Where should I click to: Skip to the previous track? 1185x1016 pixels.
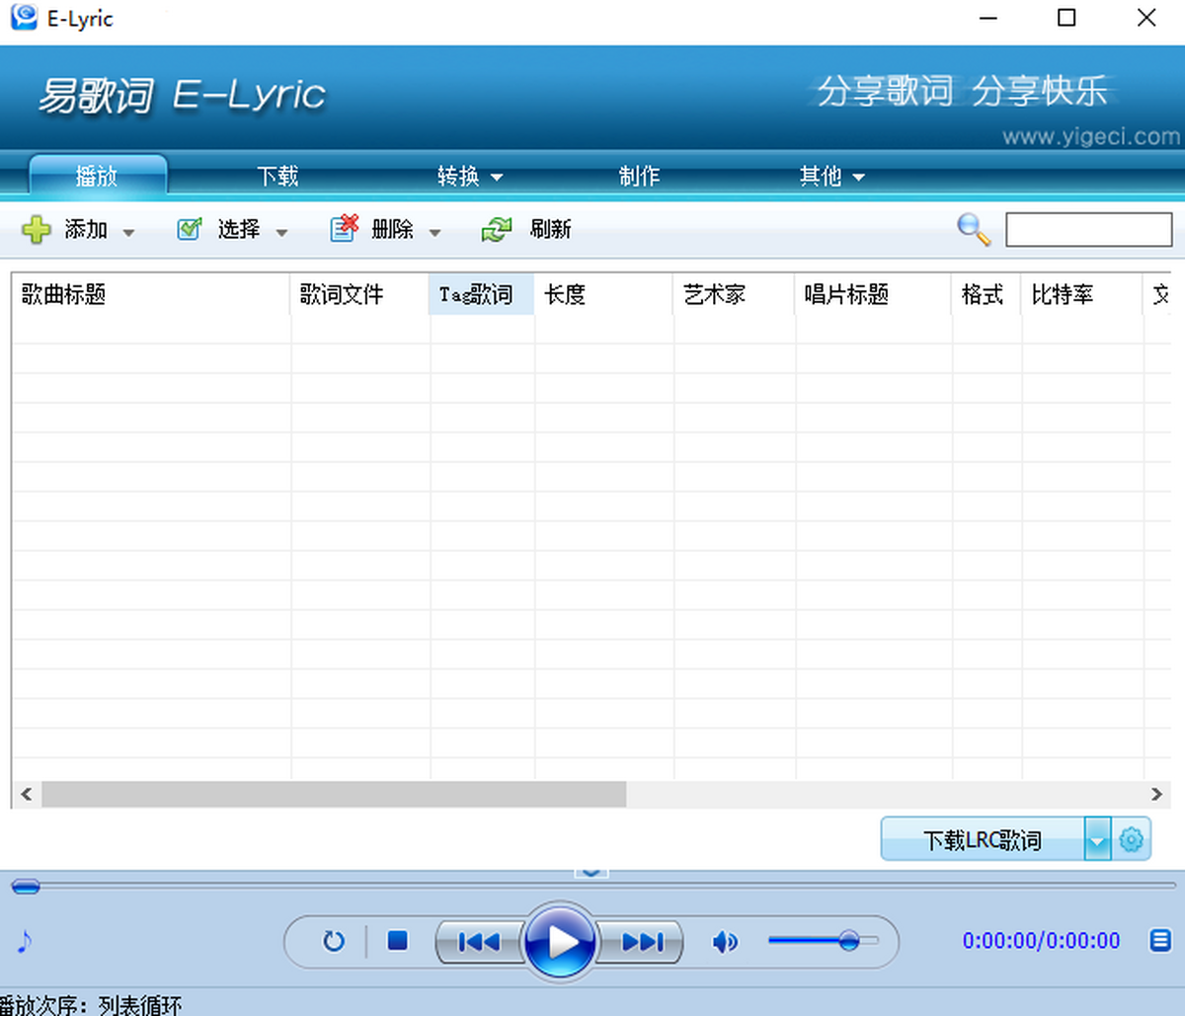coord(479,942)
